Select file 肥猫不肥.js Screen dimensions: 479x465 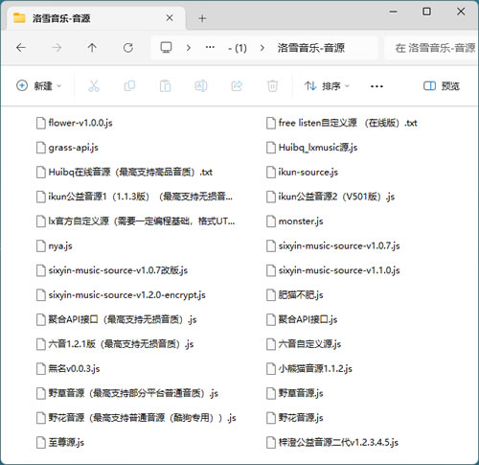click(295, 295)
